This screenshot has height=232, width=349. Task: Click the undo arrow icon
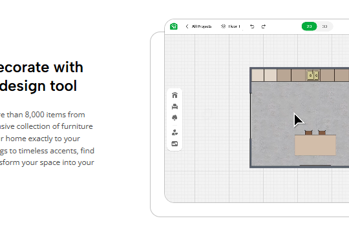pyautogui.click(x=252, y=26)
